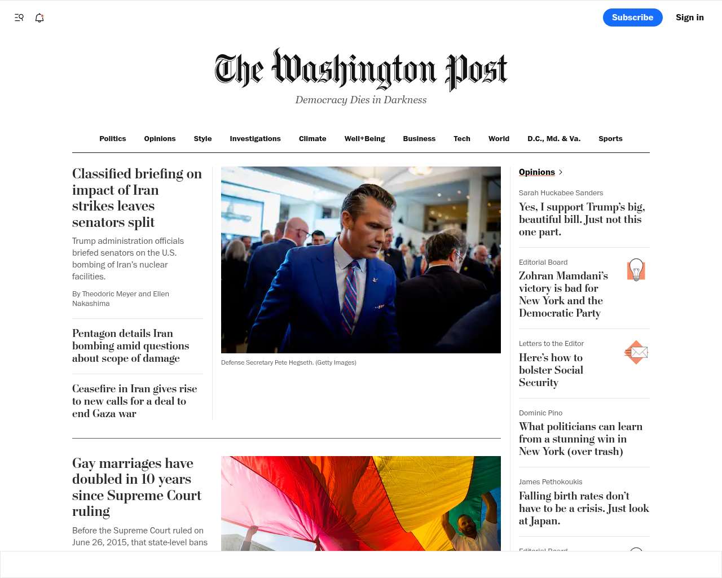The image size is (722, 578).
Task: Expand the Opinions section chevron arrow
Action: click(560, 172)
